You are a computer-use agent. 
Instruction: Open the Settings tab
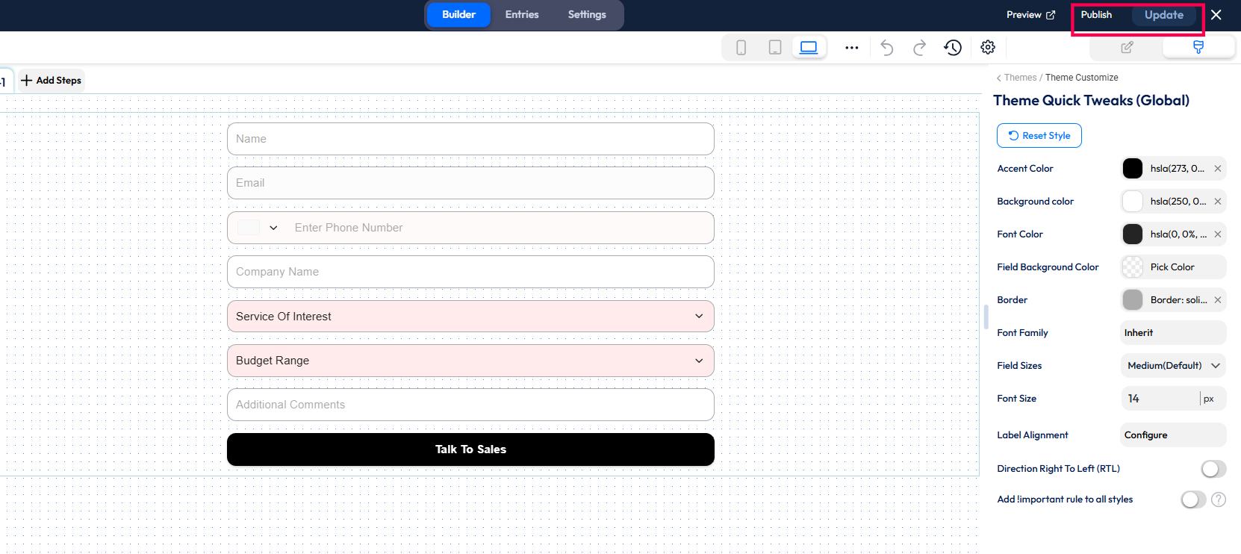point(587,15)
